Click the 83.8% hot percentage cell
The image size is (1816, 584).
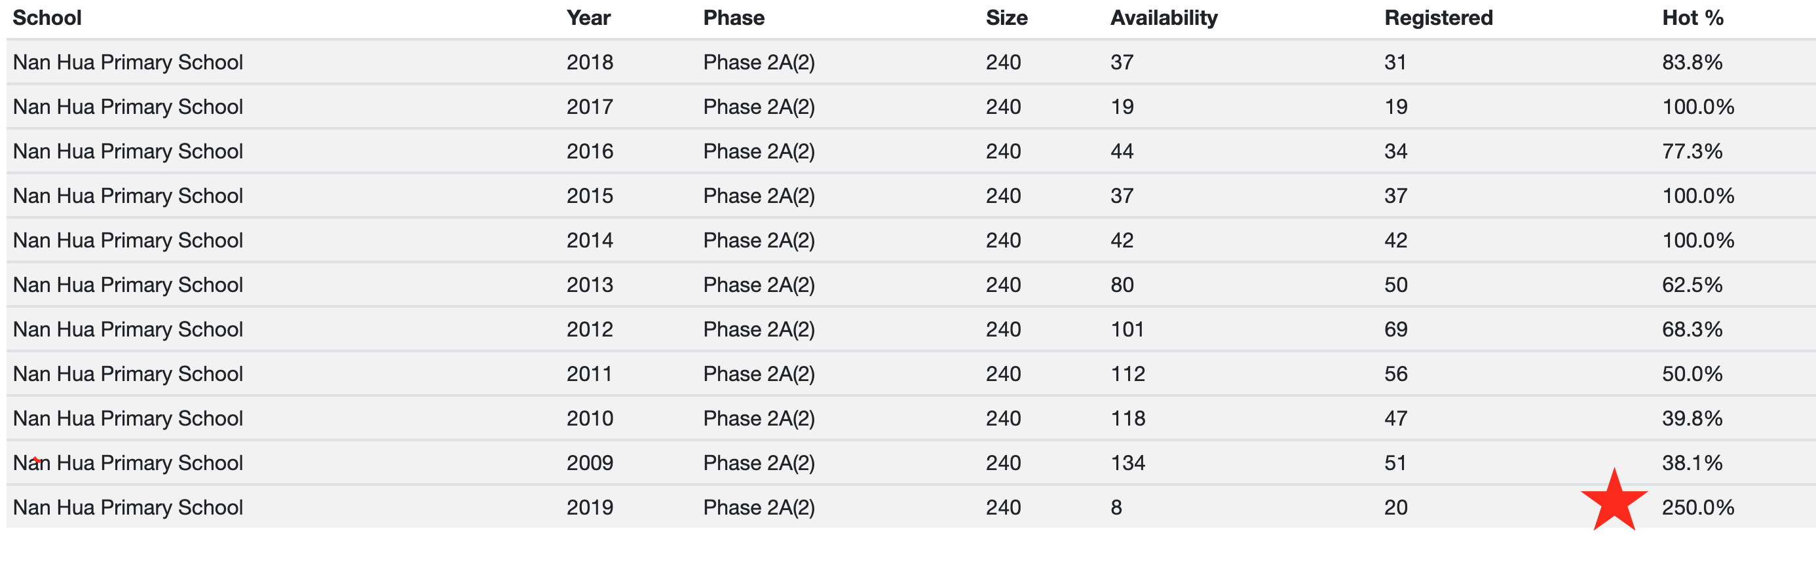pos(1692,63)
